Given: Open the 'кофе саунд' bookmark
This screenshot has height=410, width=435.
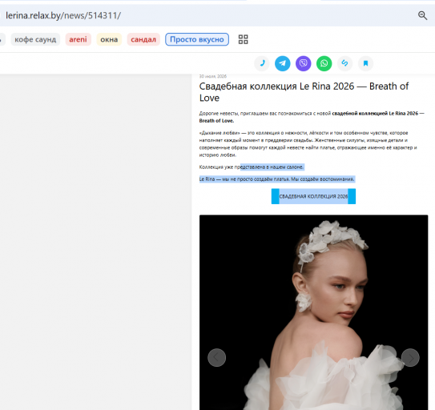Looking at the screenshot, I should click(x=35, y=39).
